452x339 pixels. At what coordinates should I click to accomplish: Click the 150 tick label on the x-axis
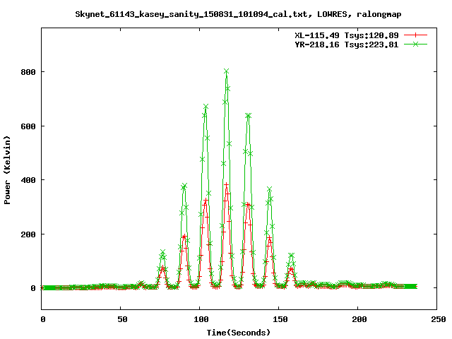(x=279, y=319)
